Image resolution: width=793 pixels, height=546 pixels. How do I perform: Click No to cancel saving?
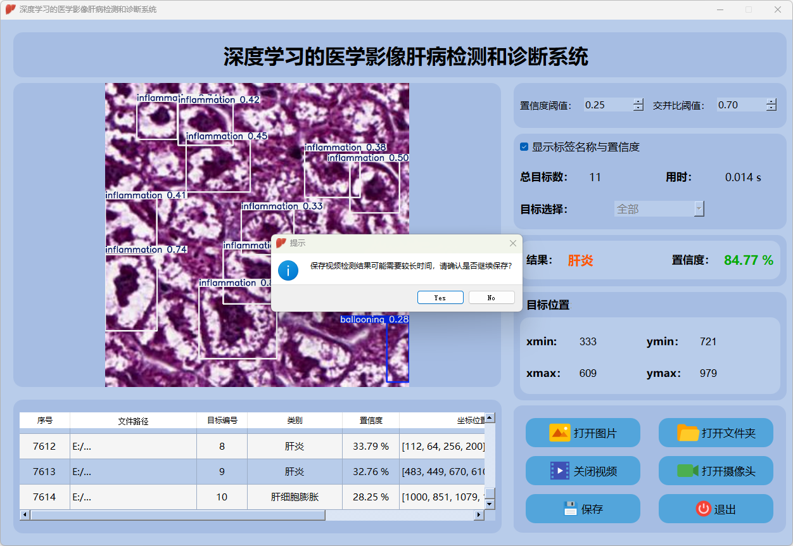[x=492, y=298]
